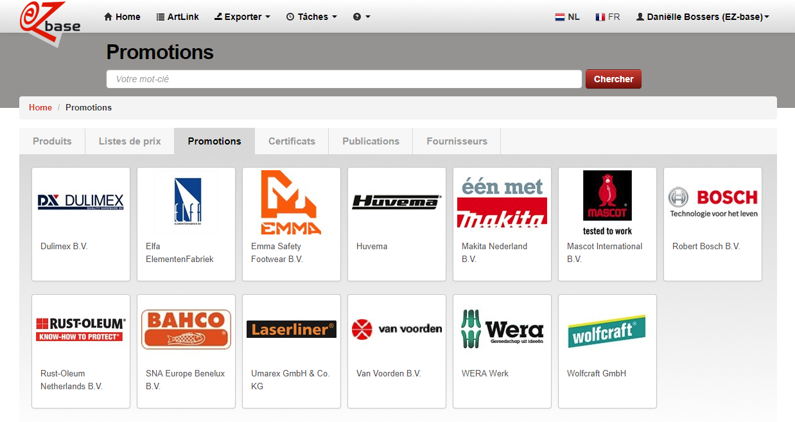Open the help question-mark dropdown

(362, 17)
